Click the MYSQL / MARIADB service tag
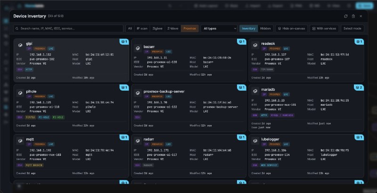This screenshot has width=377, height=193. (x=282, y=115)
